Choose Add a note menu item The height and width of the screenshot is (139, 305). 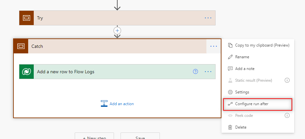tap(244, 69)
